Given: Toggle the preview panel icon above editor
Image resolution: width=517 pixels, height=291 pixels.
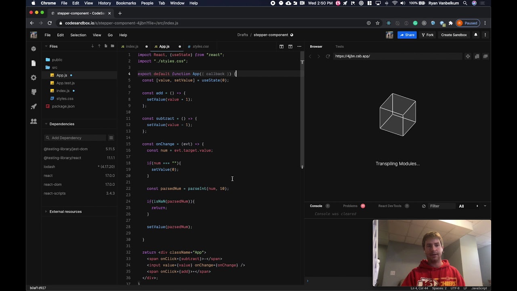Looking at the screenshot, I should pos(290,46).
